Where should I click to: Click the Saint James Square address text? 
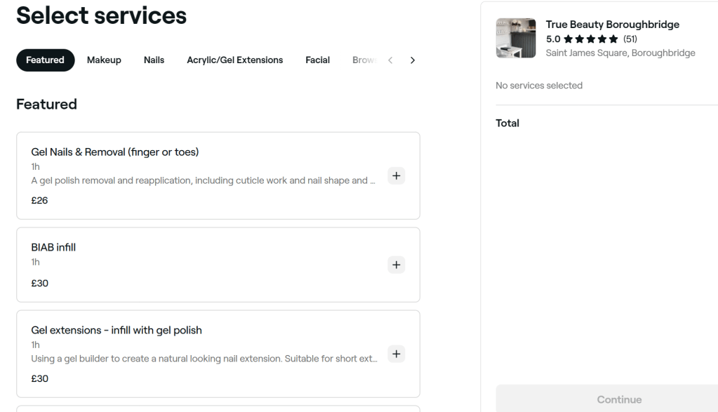(620, 53)
